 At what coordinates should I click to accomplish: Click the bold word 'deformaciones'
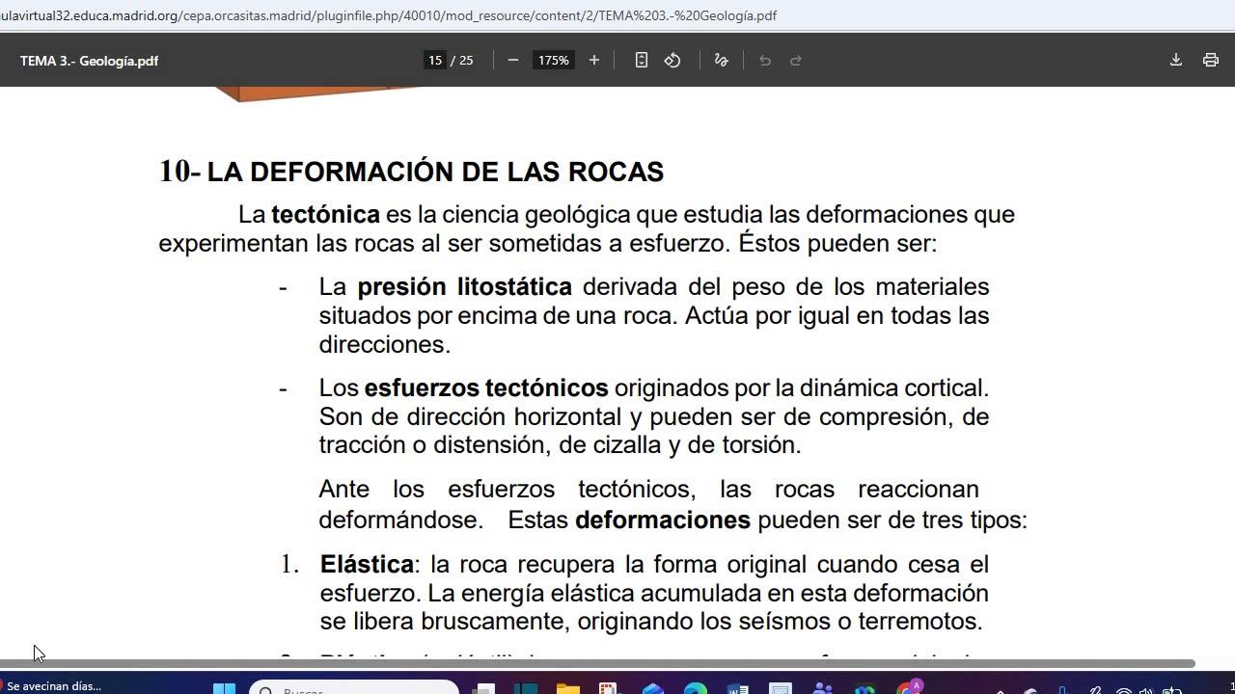pos(663,520)
